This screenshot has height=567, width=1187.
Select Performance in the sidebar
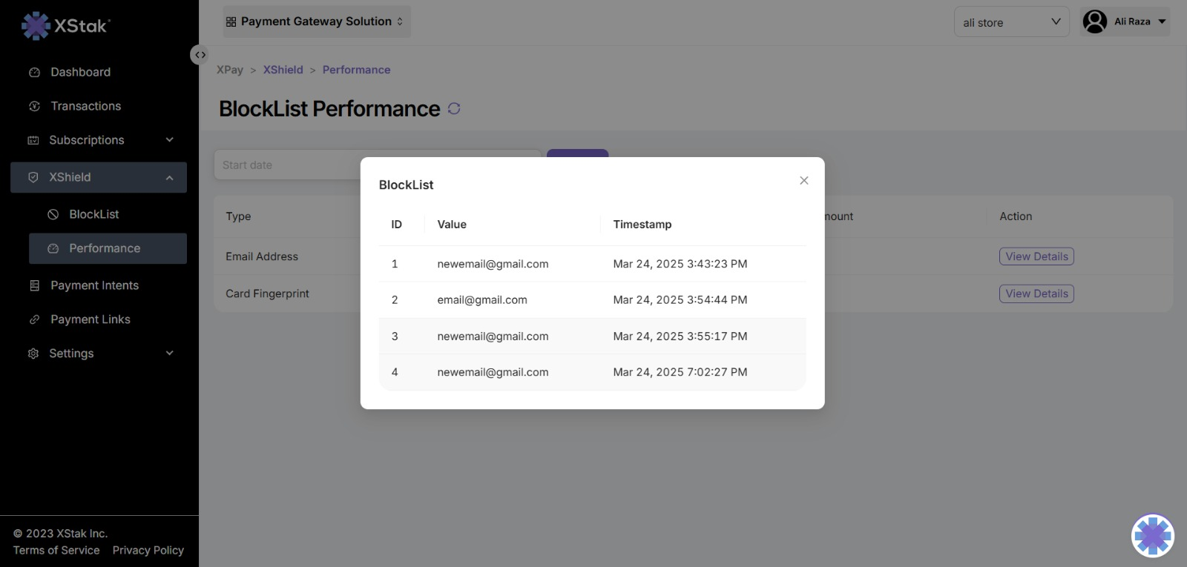[105, 249]
